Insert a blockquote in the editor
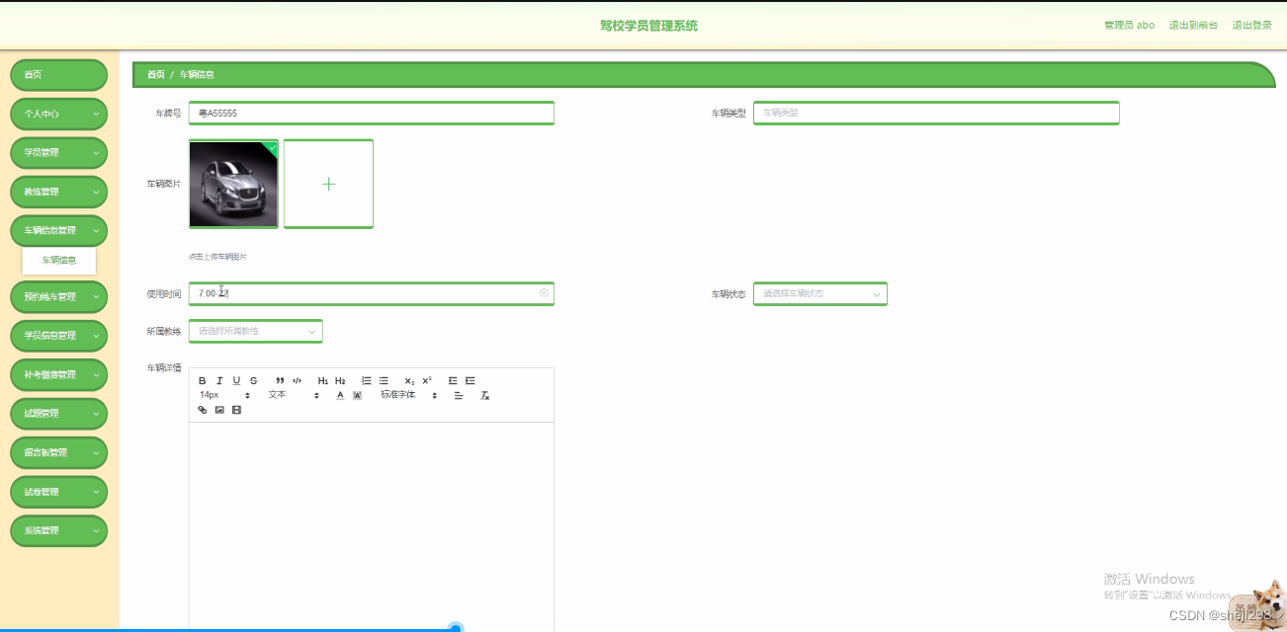The width and height of the screenshot is (1287, 632). 280,381
